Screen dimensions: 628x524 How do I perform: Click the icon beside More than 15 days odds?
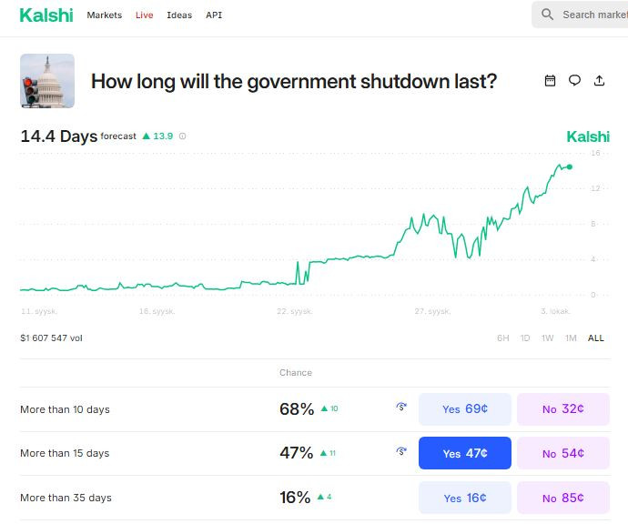pos(401,451)
